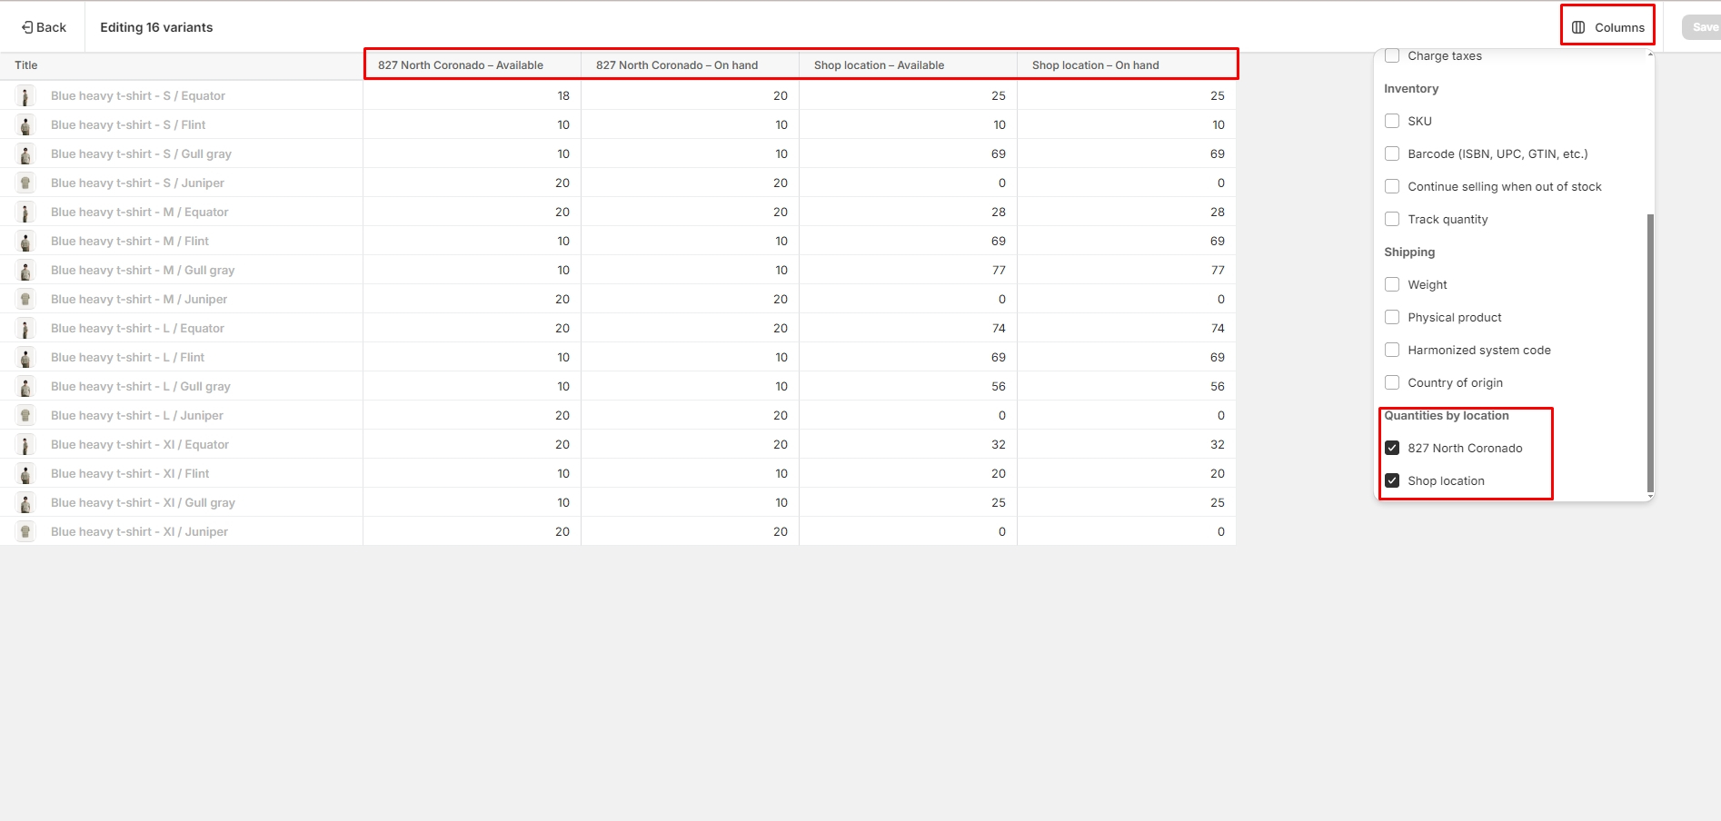
Task: Open the Columns picker button
Action: pyautogui.click(x=1608, y=27)
